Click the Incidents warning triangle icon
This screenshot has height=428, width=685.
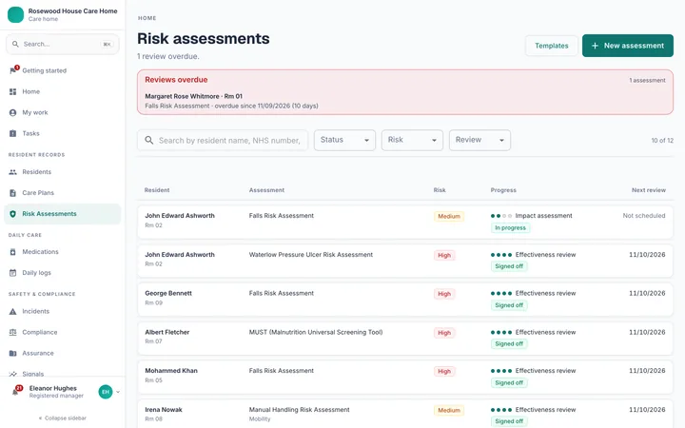[x=13, y=311]
